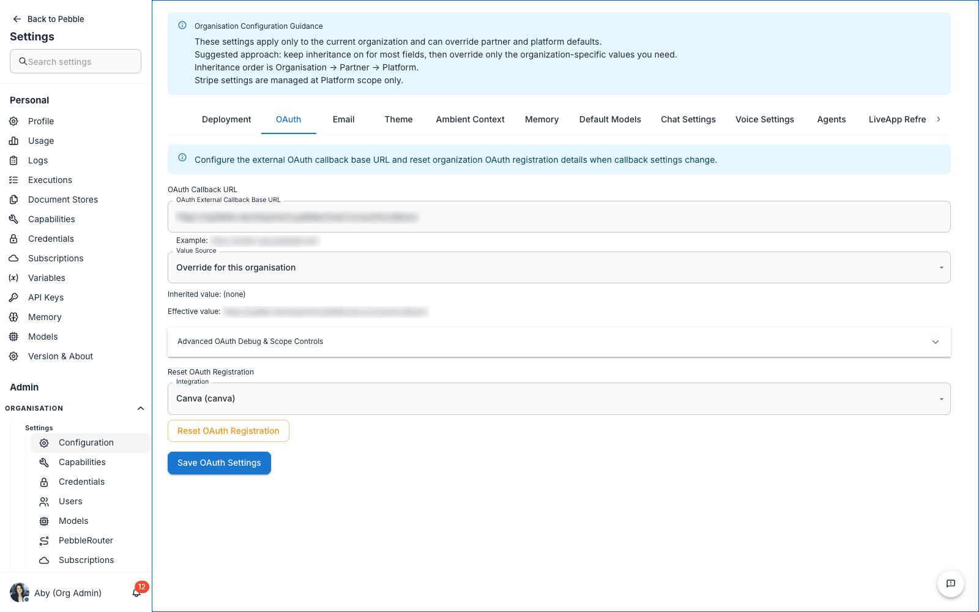
Task: Click the API Keys key icon
Action: [13, 297]
